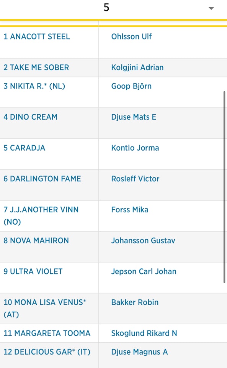
Task: Open horse 1 ANACOTT STEEL
Action: [36, 37]
